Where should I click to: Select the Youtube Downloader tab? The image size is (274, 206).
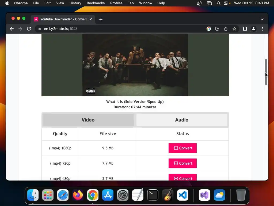(63, 19)
